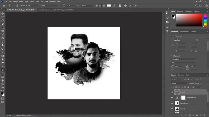Screen dimensions: 209x117
Task: Toggle lock all for layer
Action: click(188, 87)
